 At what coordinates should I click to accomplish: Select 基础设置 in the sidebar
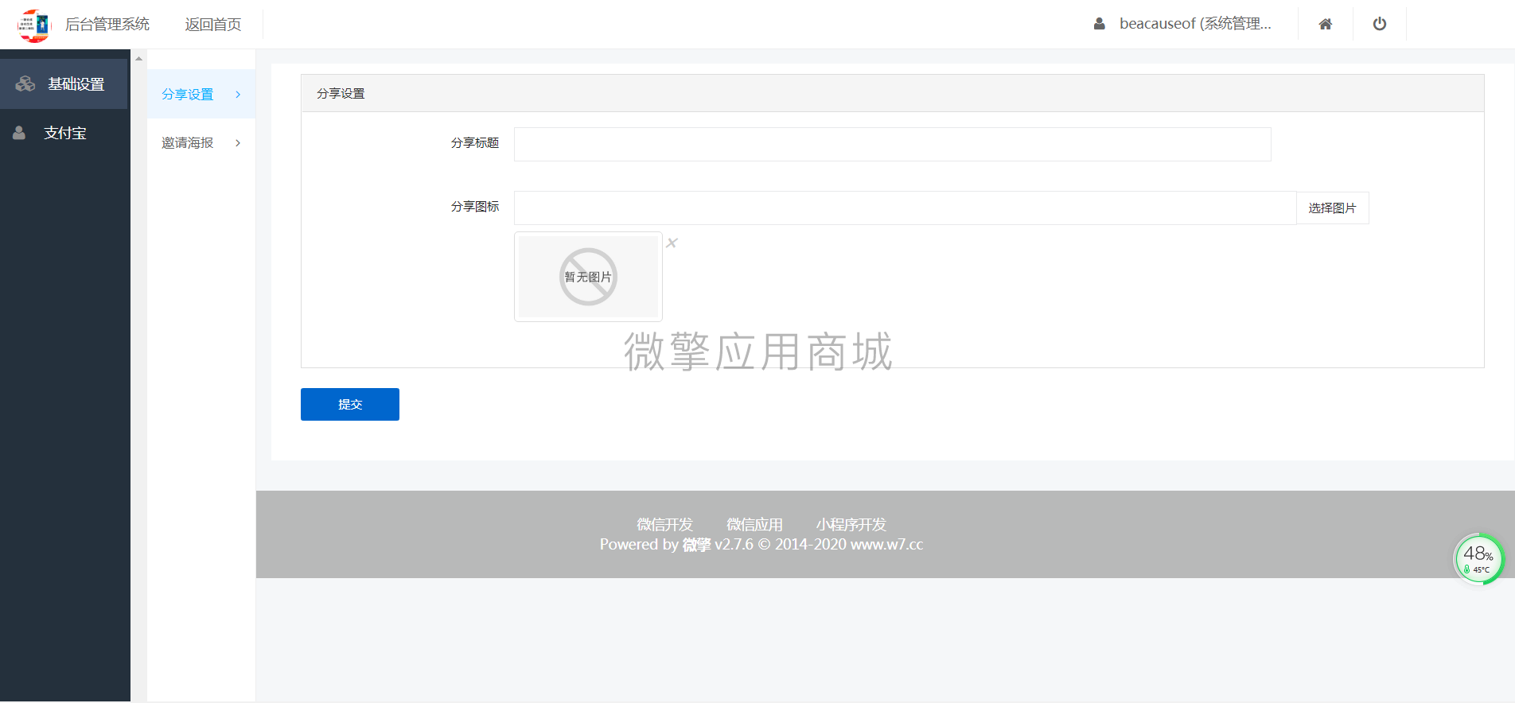[64, 84]
